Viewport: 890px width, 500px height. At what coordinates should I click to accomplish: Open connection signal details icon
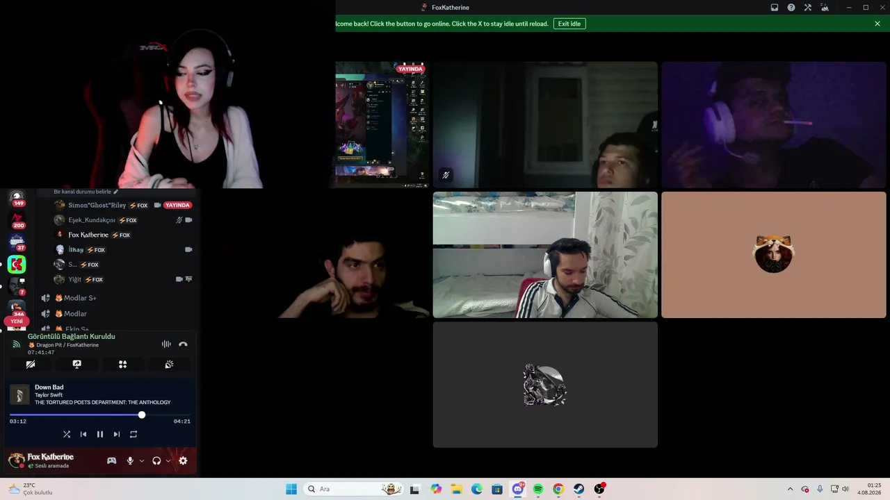point(17,344)
